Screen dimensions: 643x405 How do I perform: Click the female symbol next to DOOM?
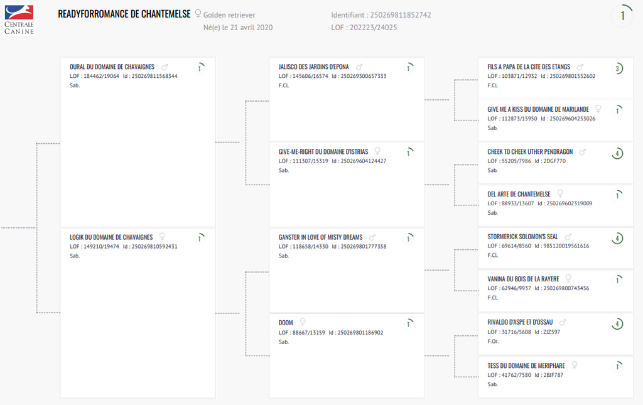pos(303,322)
